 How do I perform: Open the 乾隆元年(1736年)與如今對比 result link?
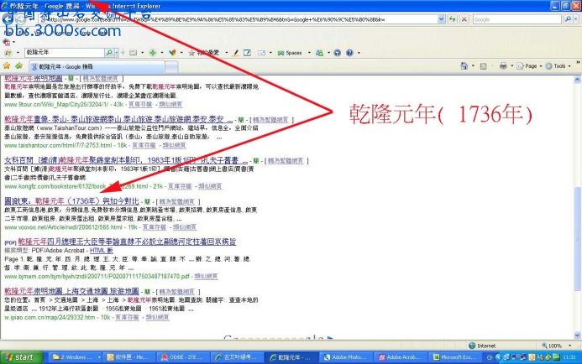click(71, 201)
